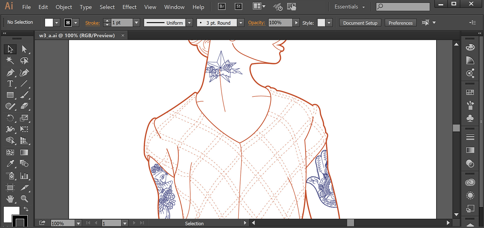Close the w3_a.ai document tab

(x=123, y=35)
